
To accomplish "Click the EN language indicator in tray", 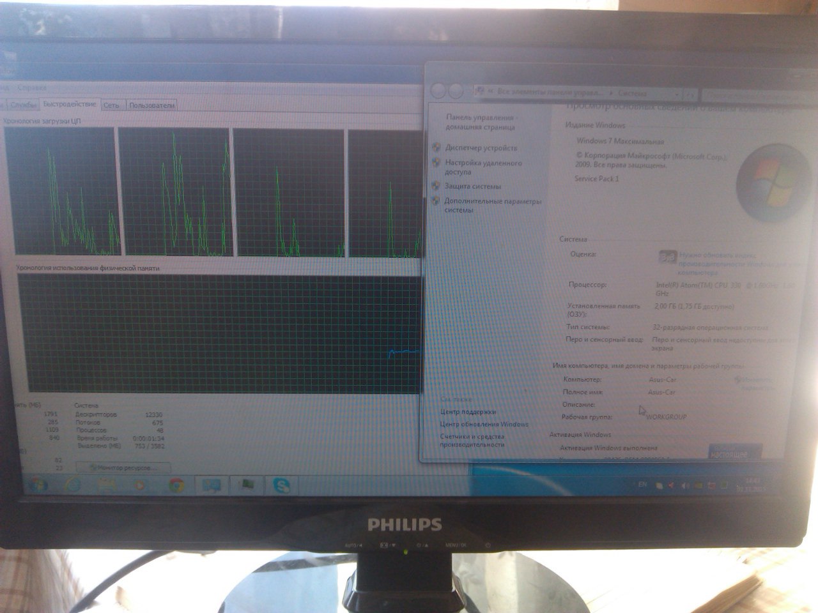I will pos(642,485).
